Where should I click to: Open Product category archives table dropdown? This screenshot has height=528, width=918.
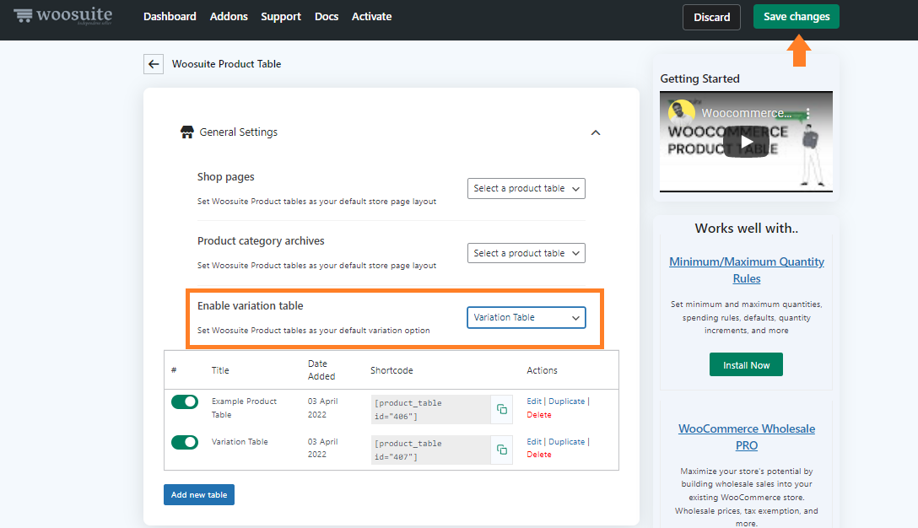[526, 253]
